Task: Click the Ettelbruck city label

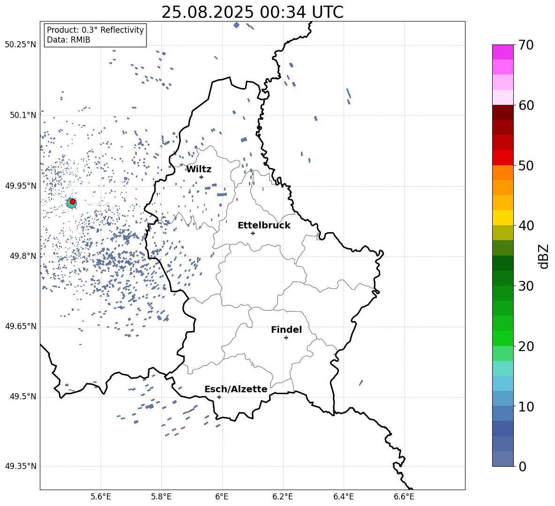Action: pyautogui.click(x=264, y=226)
